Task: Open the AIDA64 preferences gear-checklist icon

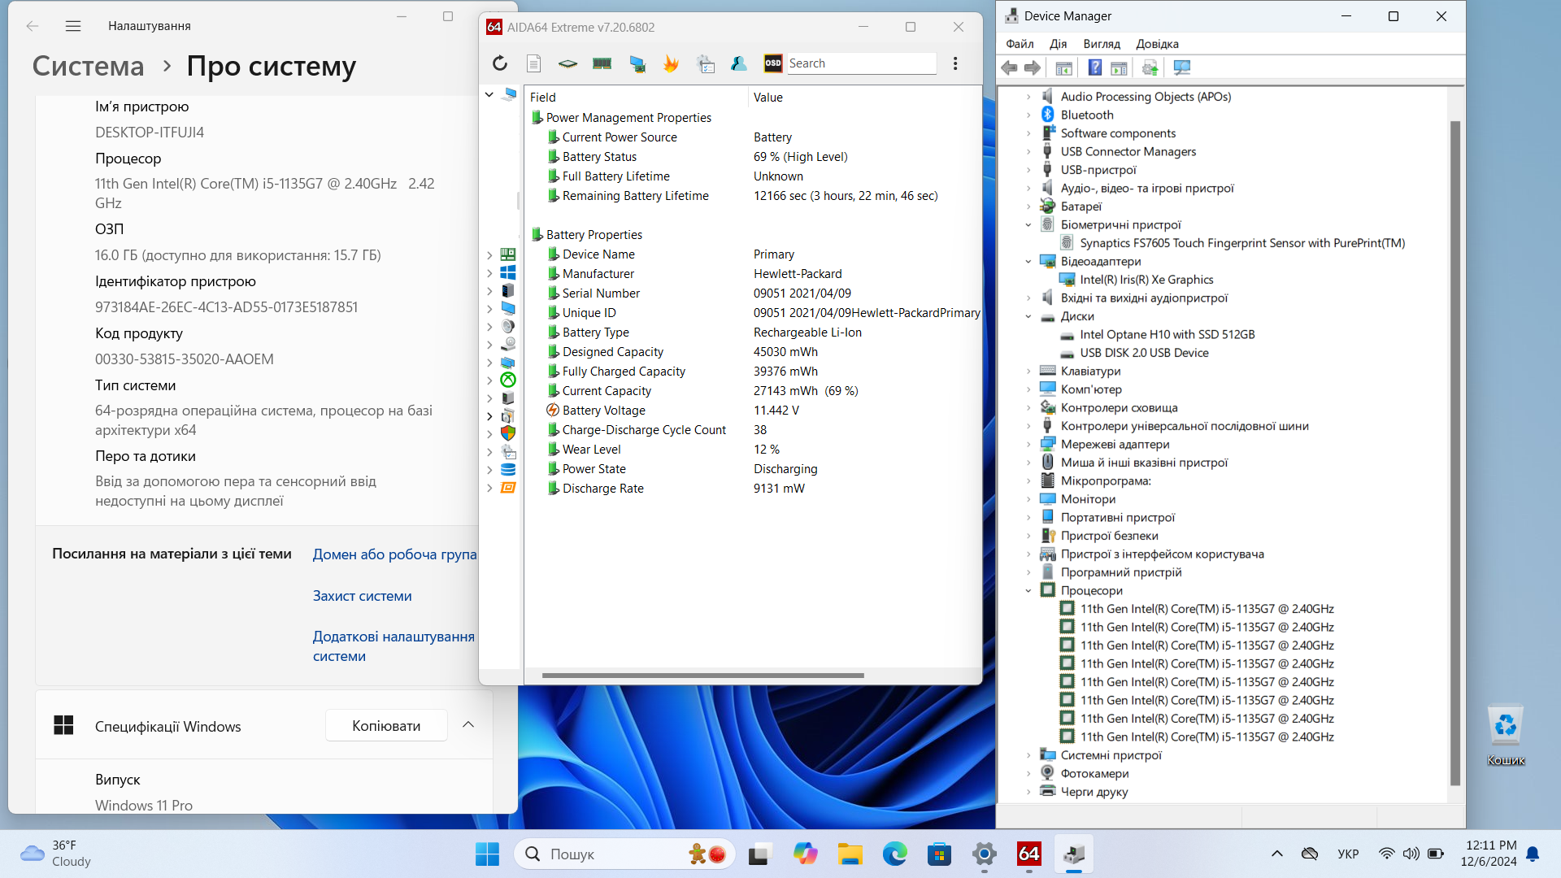Action: [706, 63]
